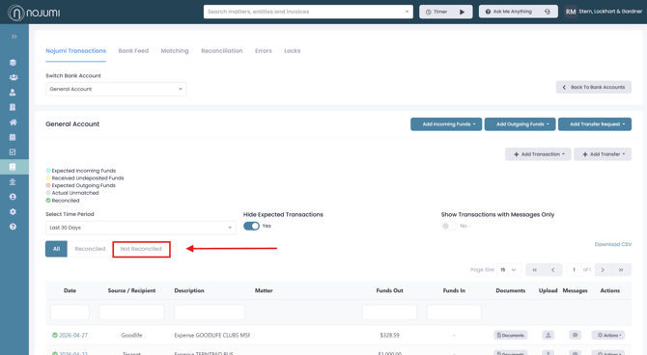Open the Select Time Period dropdown

click(x=141, y=228)
